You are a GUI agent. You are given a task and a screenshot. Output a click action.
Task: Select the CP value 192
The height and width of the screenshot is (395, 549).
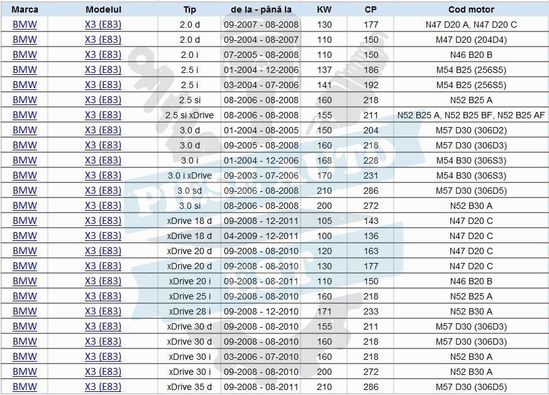point(370,85)
